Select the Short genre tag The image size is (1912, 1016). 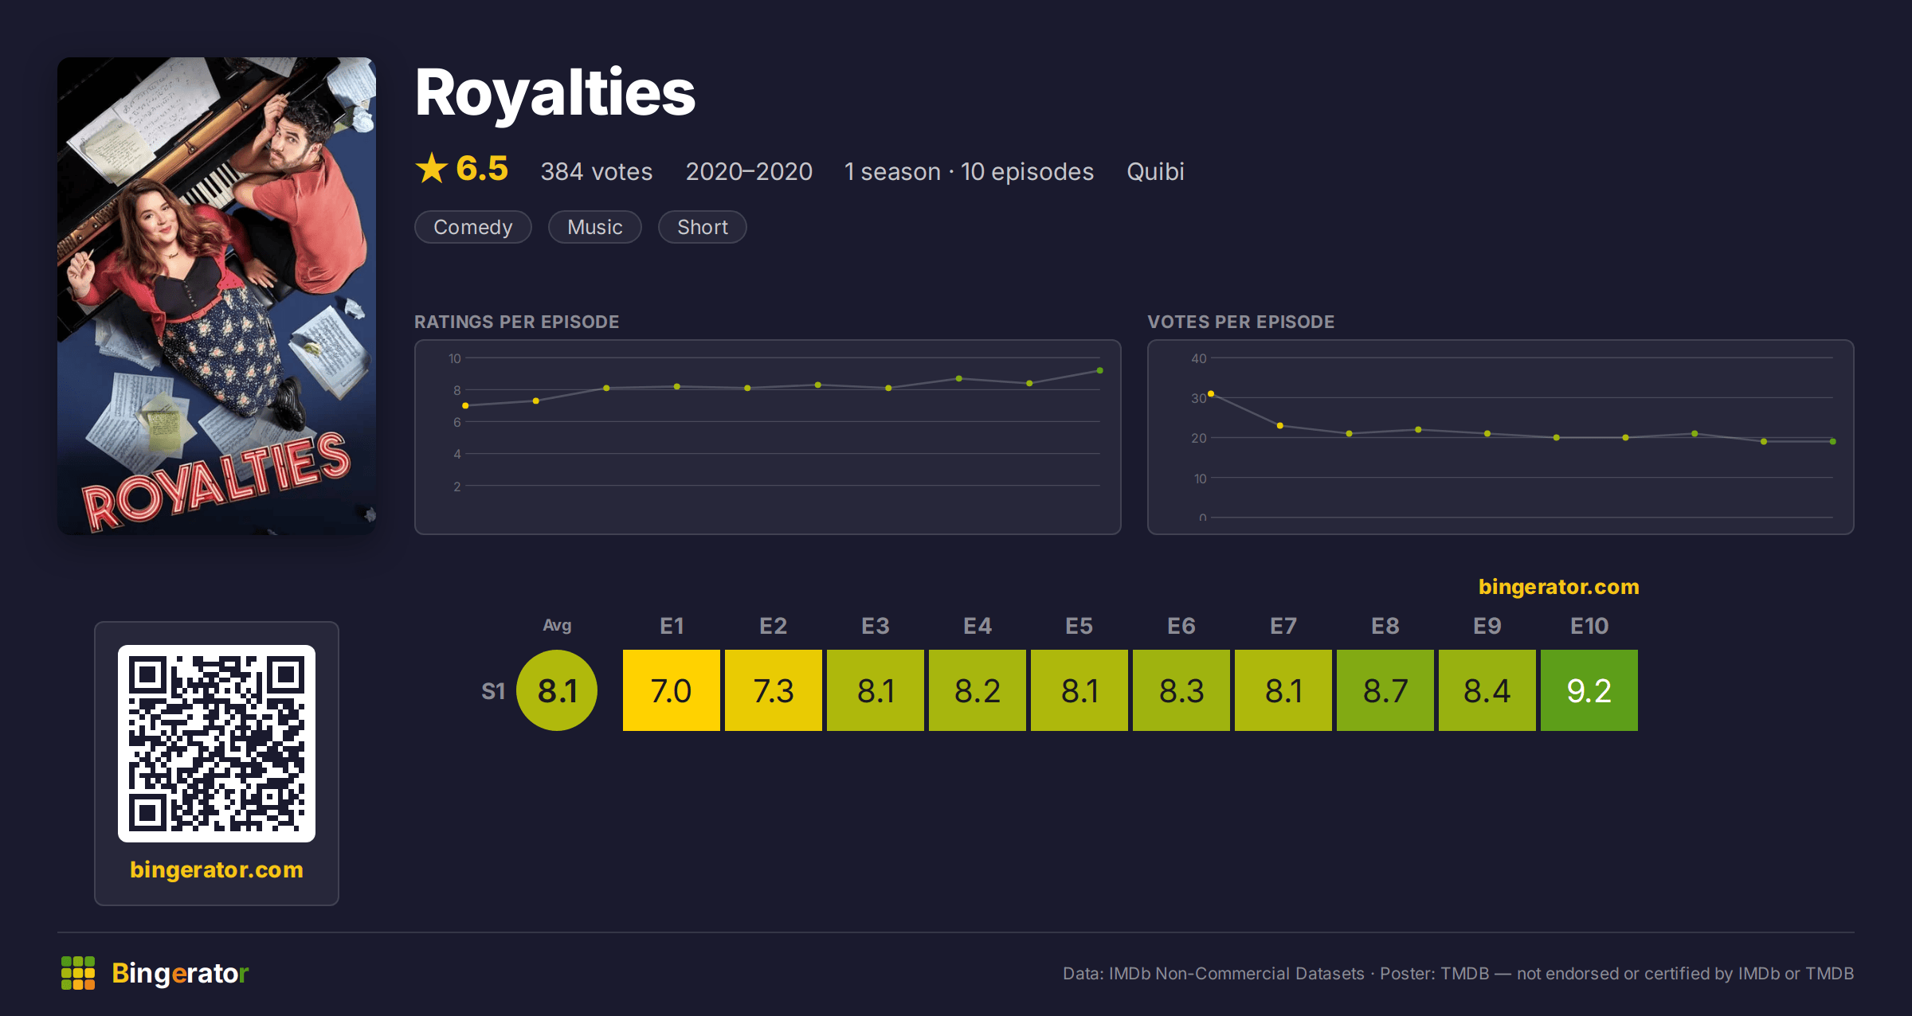click(x=703, y=227)
